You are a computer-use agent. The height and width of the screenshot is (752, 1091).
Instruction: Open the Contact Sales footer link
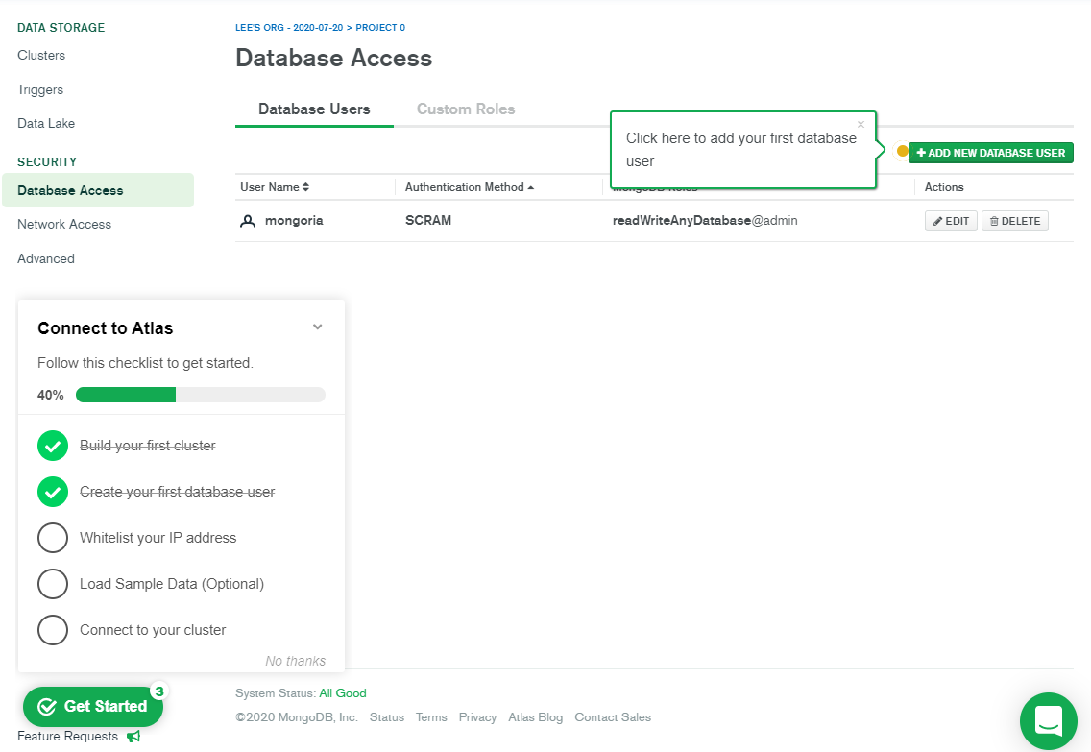(x=613, y=717)
